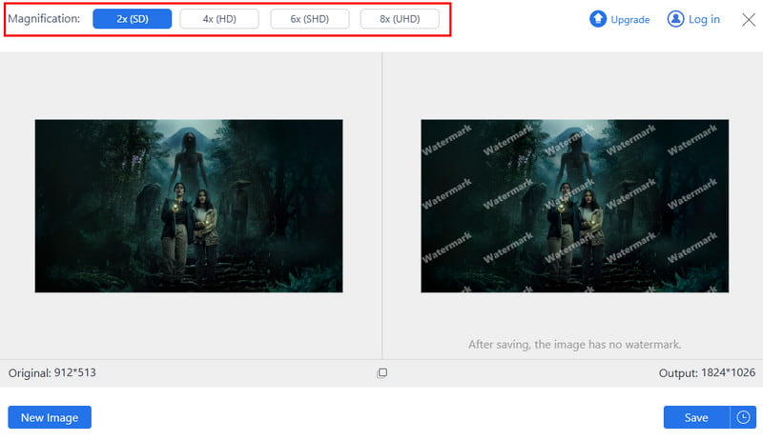The height and width of the screenshot is (441, 763).
Task: Click the compare view icon between dimensions
Action: (x=381, y=373)
